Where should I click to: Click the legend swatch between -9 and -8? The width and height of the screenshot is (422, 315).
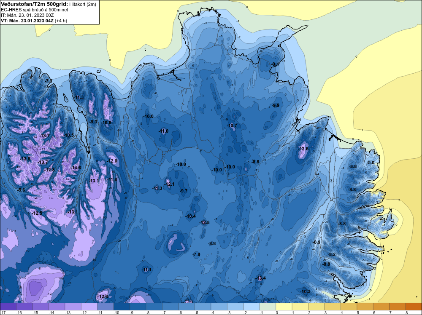(x=138, y=307)
